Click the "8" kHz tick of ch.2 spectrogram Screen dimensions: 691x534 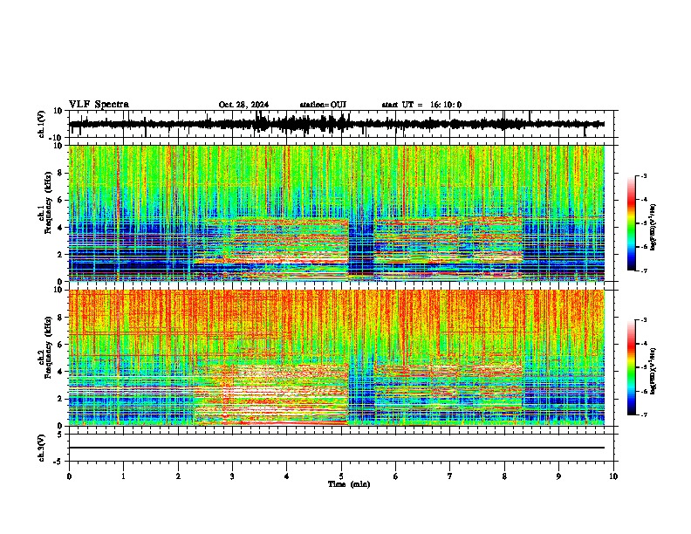coord(60,318)
